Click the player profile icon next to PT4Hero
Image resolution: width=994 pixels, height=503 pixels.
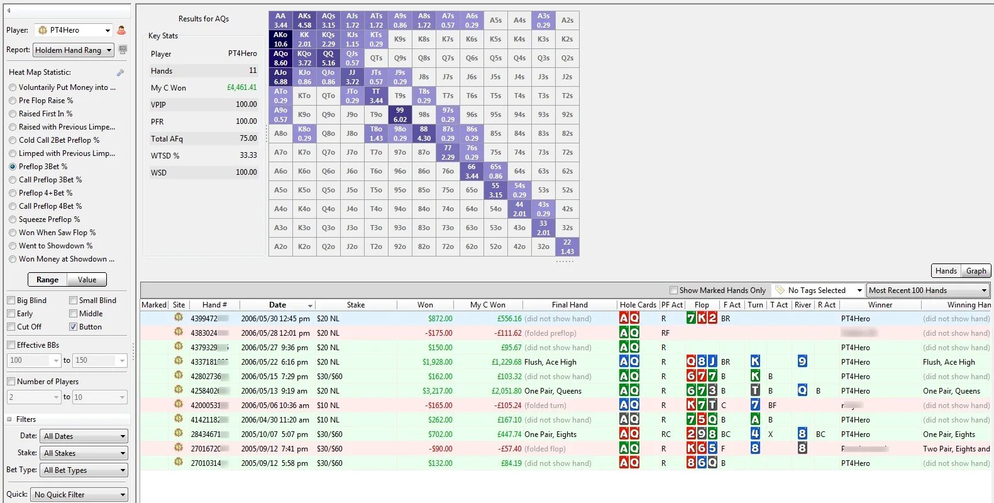click(121, 30)
